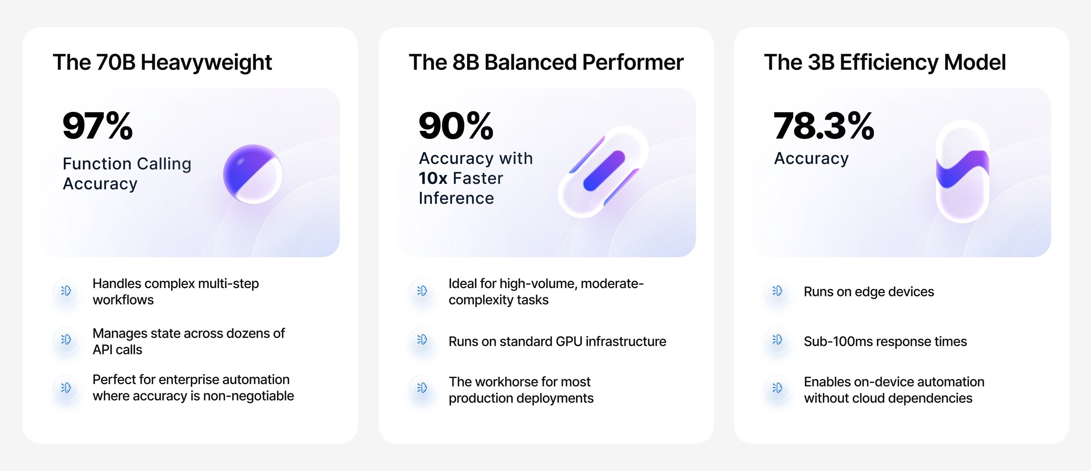Viewport: 1091px width, 471px height.
Task: Click the icon next to 'Manages state across dozens'
Action: coord(67,340)
